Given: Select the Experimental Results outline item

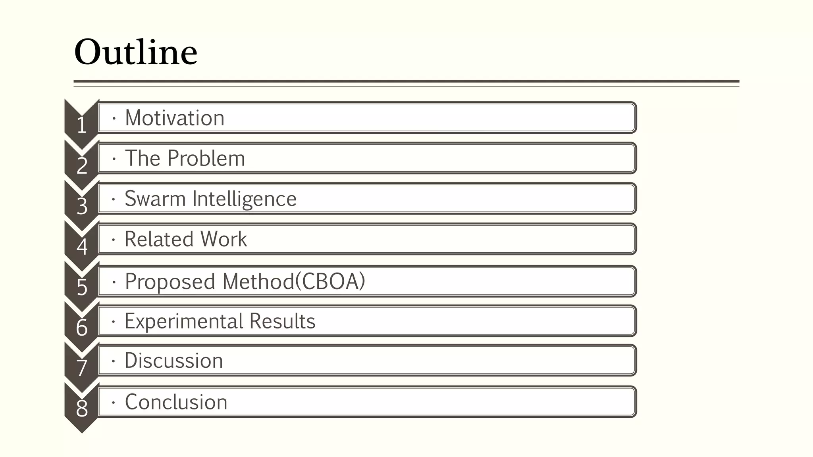Looking at the screenshot, I should tap(367, 321).
